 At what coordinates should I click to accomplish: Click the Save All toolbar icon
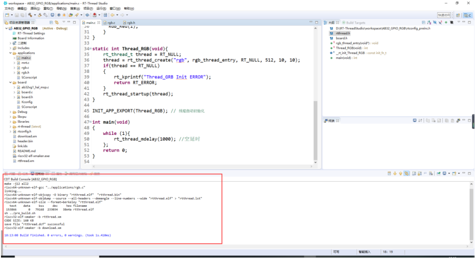pyautogui.click(x=23, y=15)
